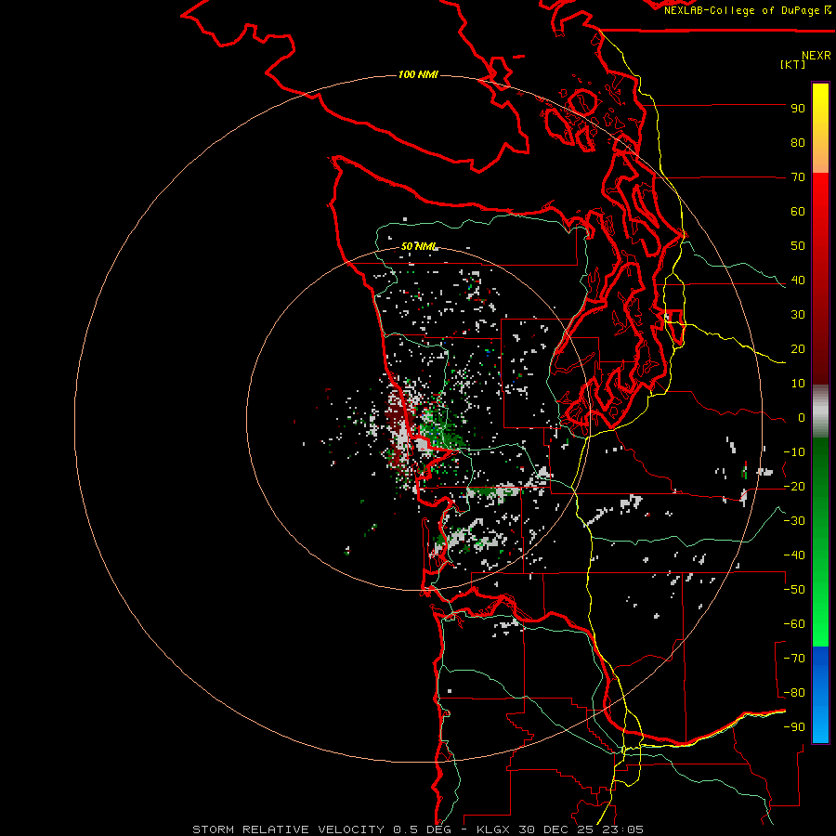Click the 10 value on the color scale
The width and height of the screenshot is (836, 836).
click(x=798, y=384)
